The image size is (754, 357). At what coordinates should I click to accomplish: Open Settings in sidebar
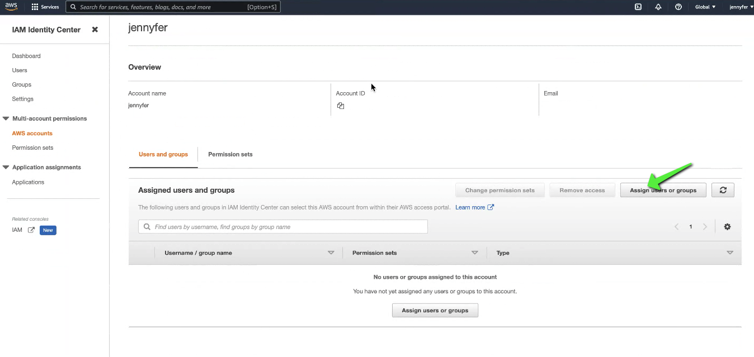tap(23, 99)
